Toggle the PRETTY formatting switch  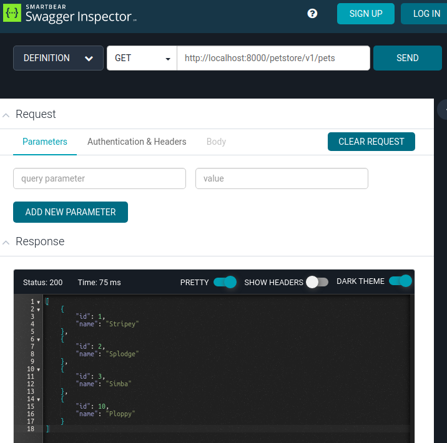(225, 282)
